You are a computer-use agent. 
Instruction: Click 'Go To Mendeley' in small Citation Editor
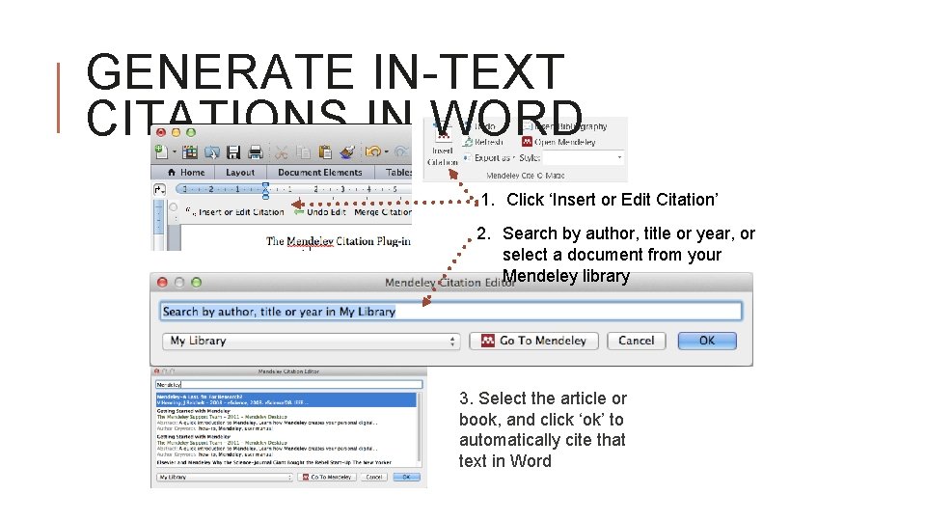coord(327,477)
